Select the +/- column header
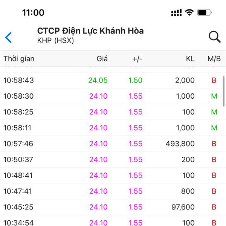The width and height of the screenshot is (226, 226). tap(137, 59)
